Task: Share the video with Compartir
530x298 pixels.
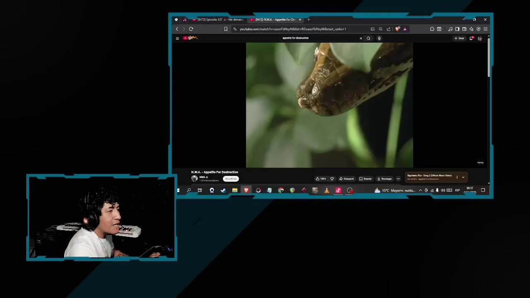Action: [347, 179]
